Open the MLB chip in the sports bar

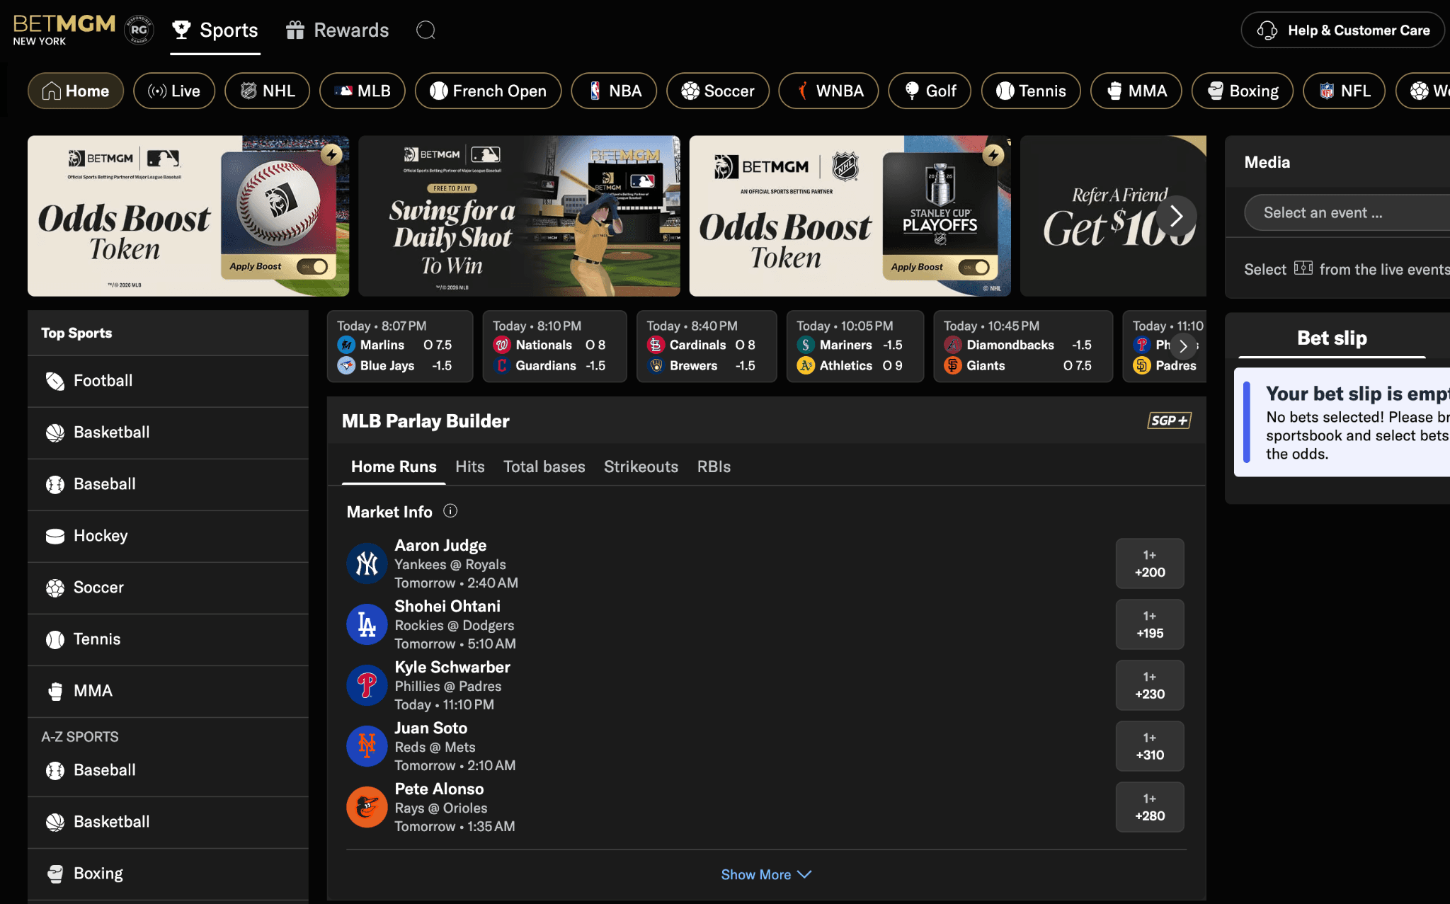click(362, 91)
